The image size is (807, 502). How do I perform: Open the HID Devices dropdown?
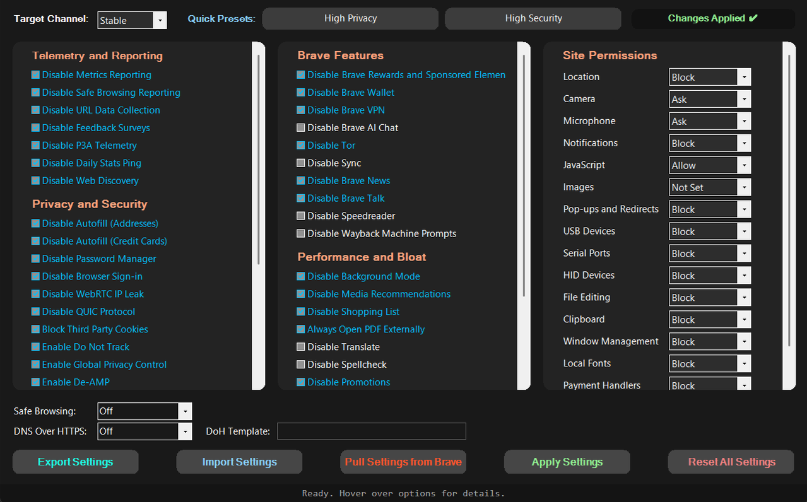pos(710,276)
